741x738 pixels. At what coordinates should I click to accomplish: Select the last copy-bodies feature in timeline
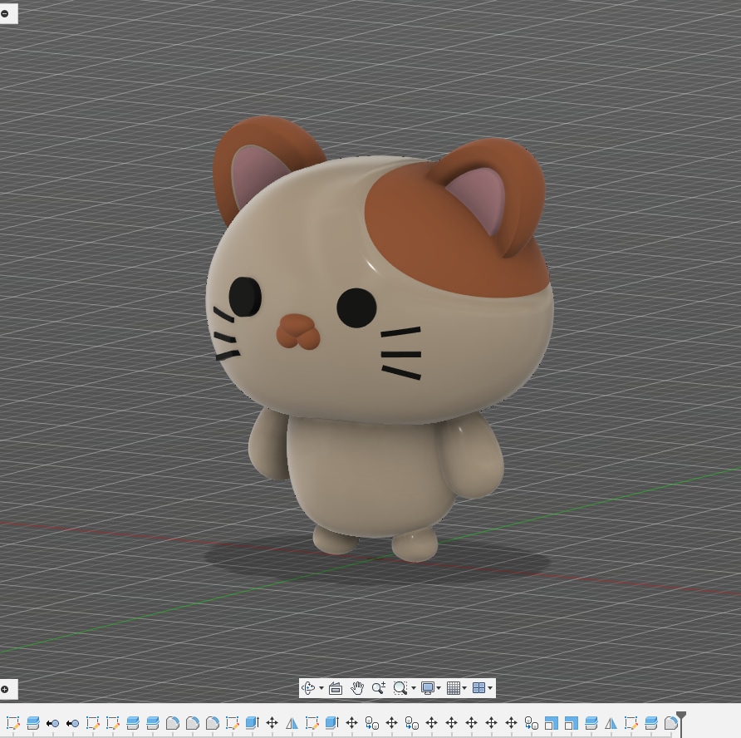(x=531, y=723)
